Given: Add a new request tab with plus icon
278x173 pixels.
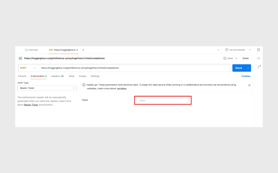Looking at the screenshot, I should point(83,50).
